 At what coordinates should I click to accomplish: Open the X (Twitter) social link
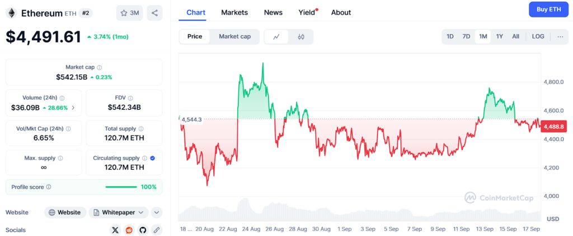pos(115,230)
